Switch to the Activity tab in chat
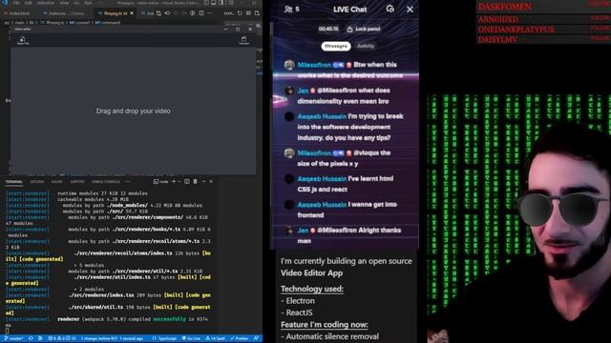This screenshot has height=343, width=611. [366, 47]
